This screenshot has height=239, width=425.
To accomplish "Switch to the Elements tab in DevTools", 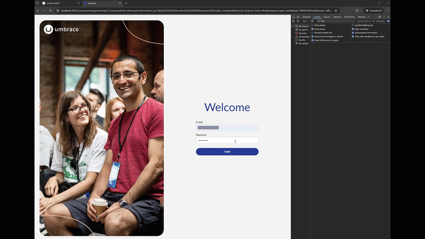I will 306,17.
